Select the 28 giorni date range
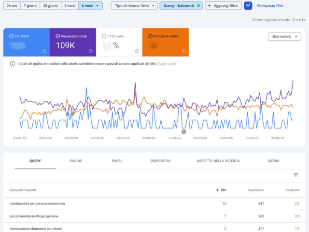 tap(50, 6)
